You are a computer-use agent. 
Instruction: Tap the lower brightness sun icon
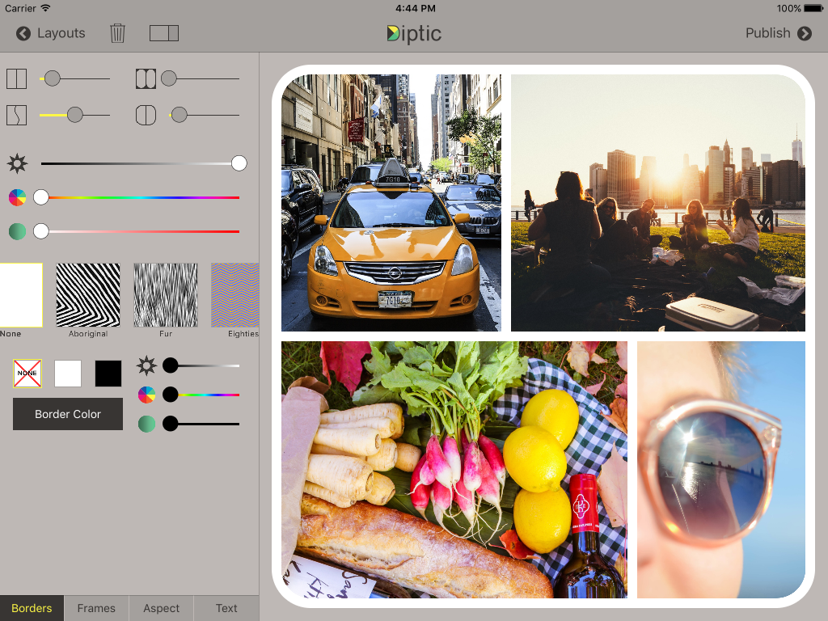click(x=147, y=365)
